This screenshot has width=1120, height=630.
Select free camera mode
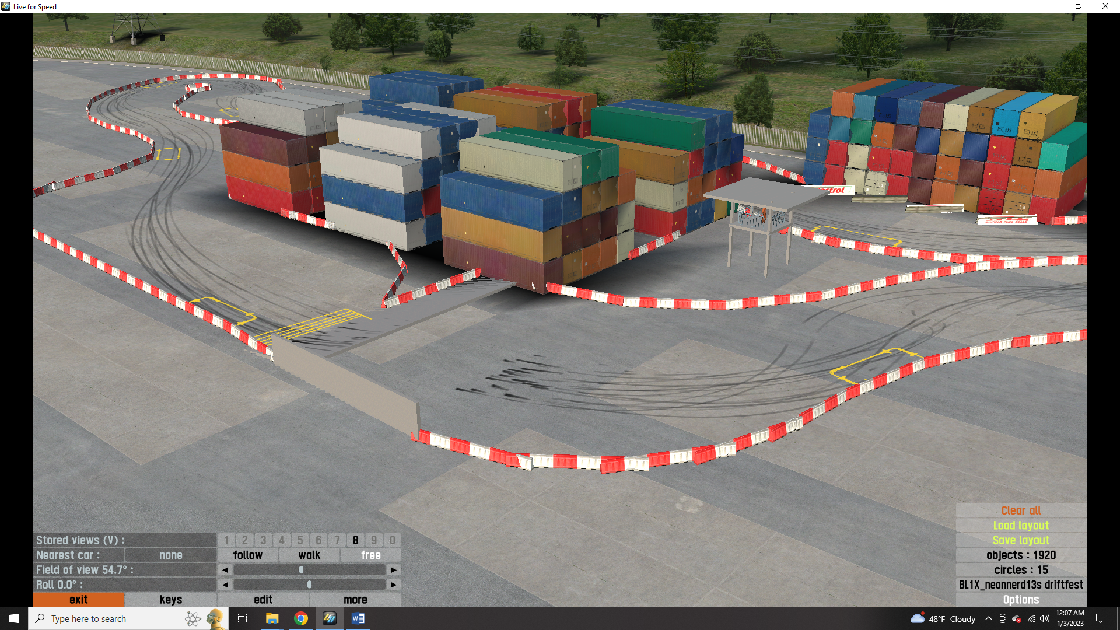pos(371,555)
